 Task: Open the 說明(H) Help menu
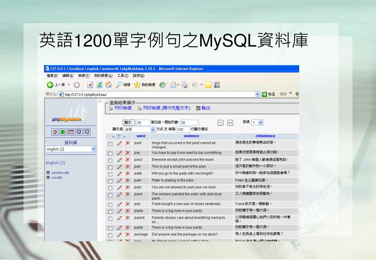pyautogui.click(x=139, y=76)
